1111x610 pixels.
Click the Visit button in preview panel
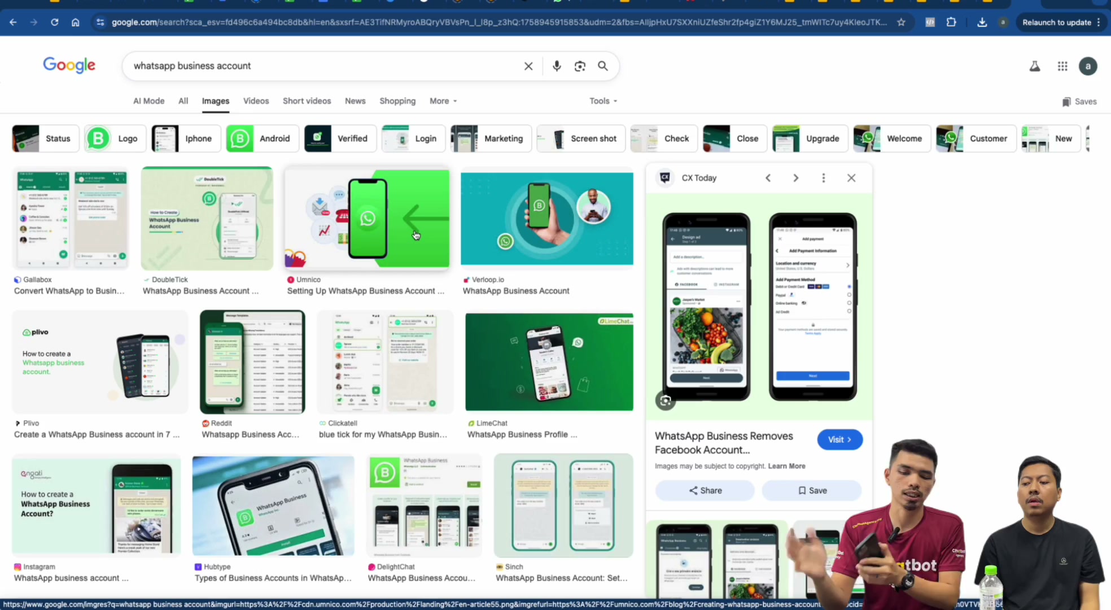pos(839,439)
